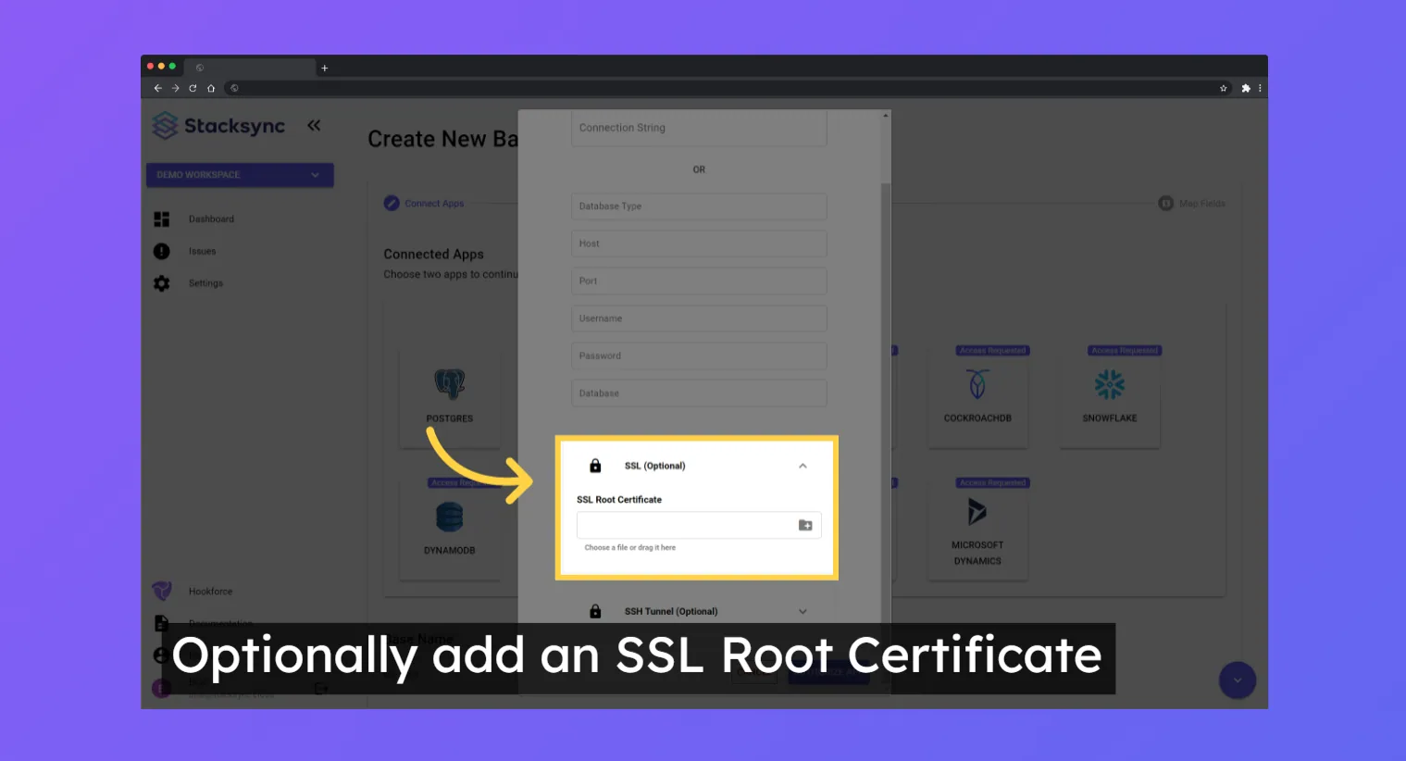Click the 'SSH Tunnel (Optional)' header text
Screen dimensions: 1406x761
pos(671,611)
